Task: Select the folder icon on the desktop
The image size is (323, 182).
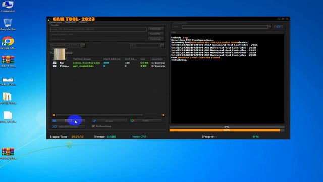Action: click(8, 98)
